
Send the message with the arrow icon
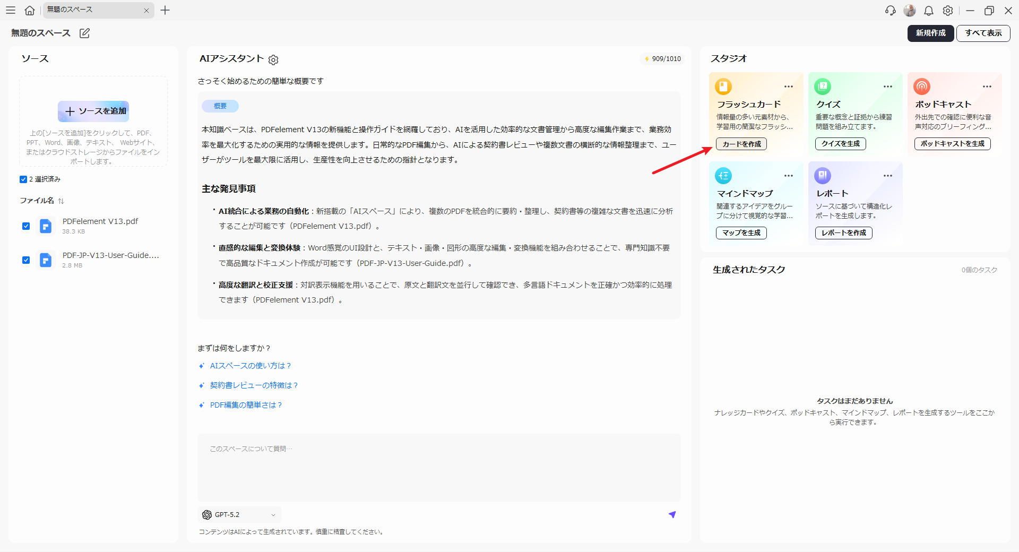click(x=672, y=514)
